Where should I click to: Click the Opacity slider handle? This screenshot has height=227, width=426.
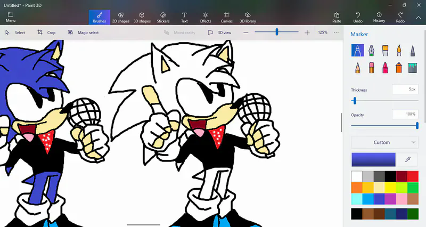(417, 126)
